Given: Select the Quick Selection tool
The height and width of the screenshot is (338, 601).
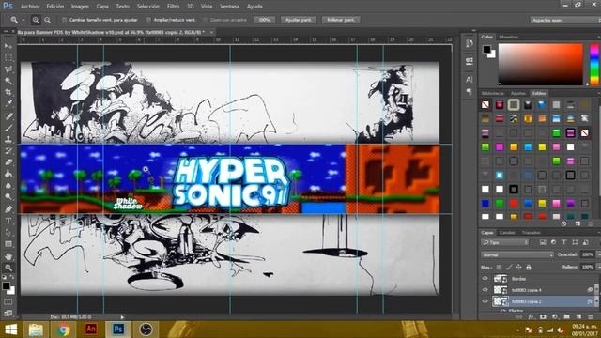Looking at the screenshot, I should (8, 81).
